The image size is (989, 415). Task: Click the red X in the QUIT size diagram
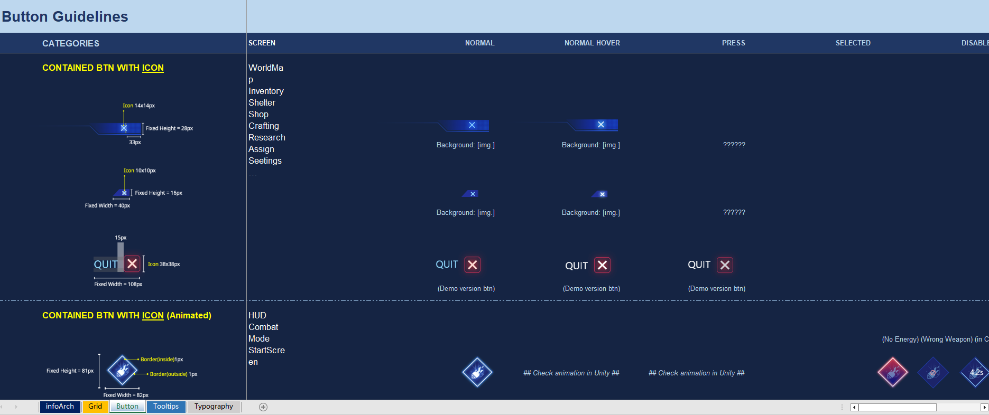[132, 263]
